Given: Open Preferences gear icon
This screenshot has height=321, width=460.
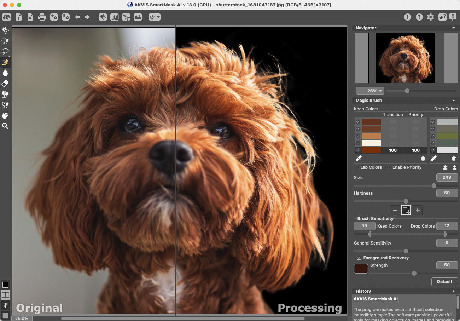Looking at the screenshot, I should (x=430, y=17).
